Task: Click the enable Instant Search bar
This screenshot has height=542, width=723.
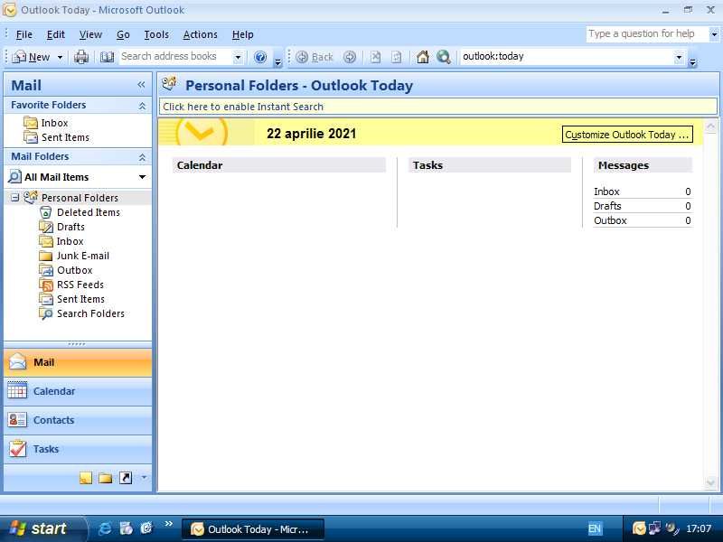Action: [438, 107]
